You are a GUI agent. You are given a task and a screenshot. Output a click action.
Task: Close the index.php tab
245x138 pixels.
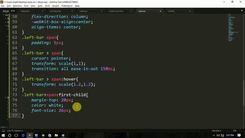pyautogui.click(x=42, y=11)
